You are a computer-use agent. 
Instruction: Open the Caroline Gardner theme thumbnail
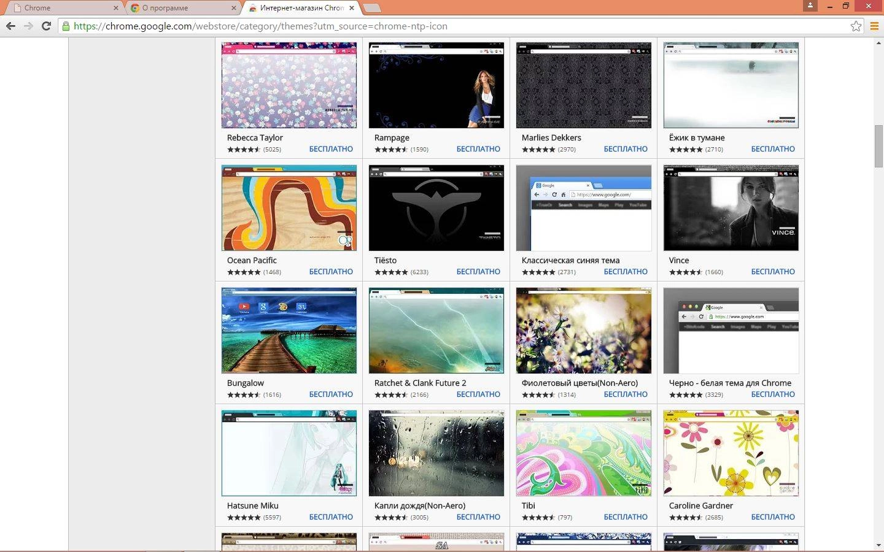731,453
